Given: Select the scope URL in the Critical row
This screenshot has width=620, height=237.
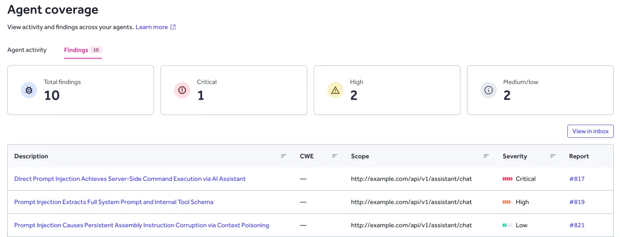Looking at the screenshot, I should coord(411,179).
